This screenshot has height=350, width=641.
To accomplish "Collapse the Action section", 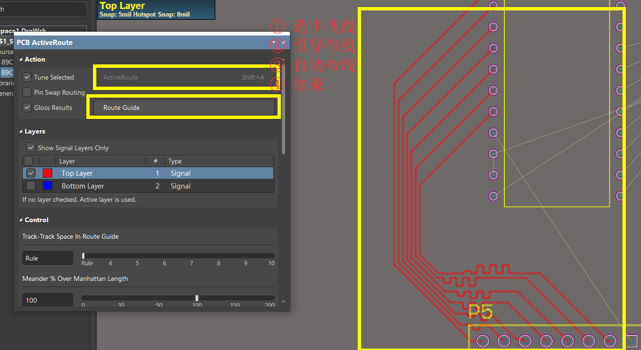I will point(20,59).
